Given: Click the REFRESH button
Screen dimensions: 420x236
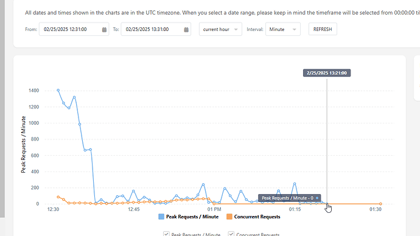Looking at the screenshot, I should coord(323,29).
